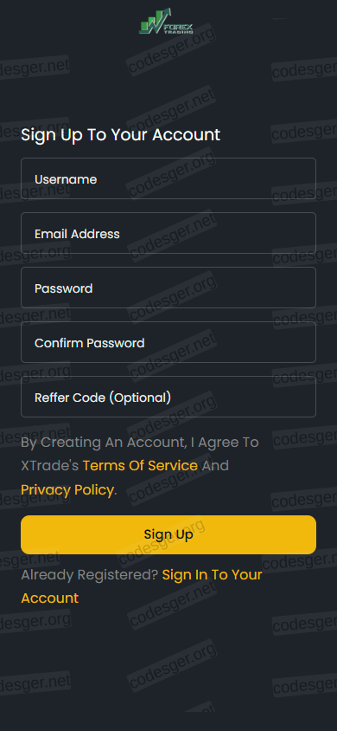The image size is (337, 731).
Task: Go to login via the Sign In link
Action: [142, 586]
